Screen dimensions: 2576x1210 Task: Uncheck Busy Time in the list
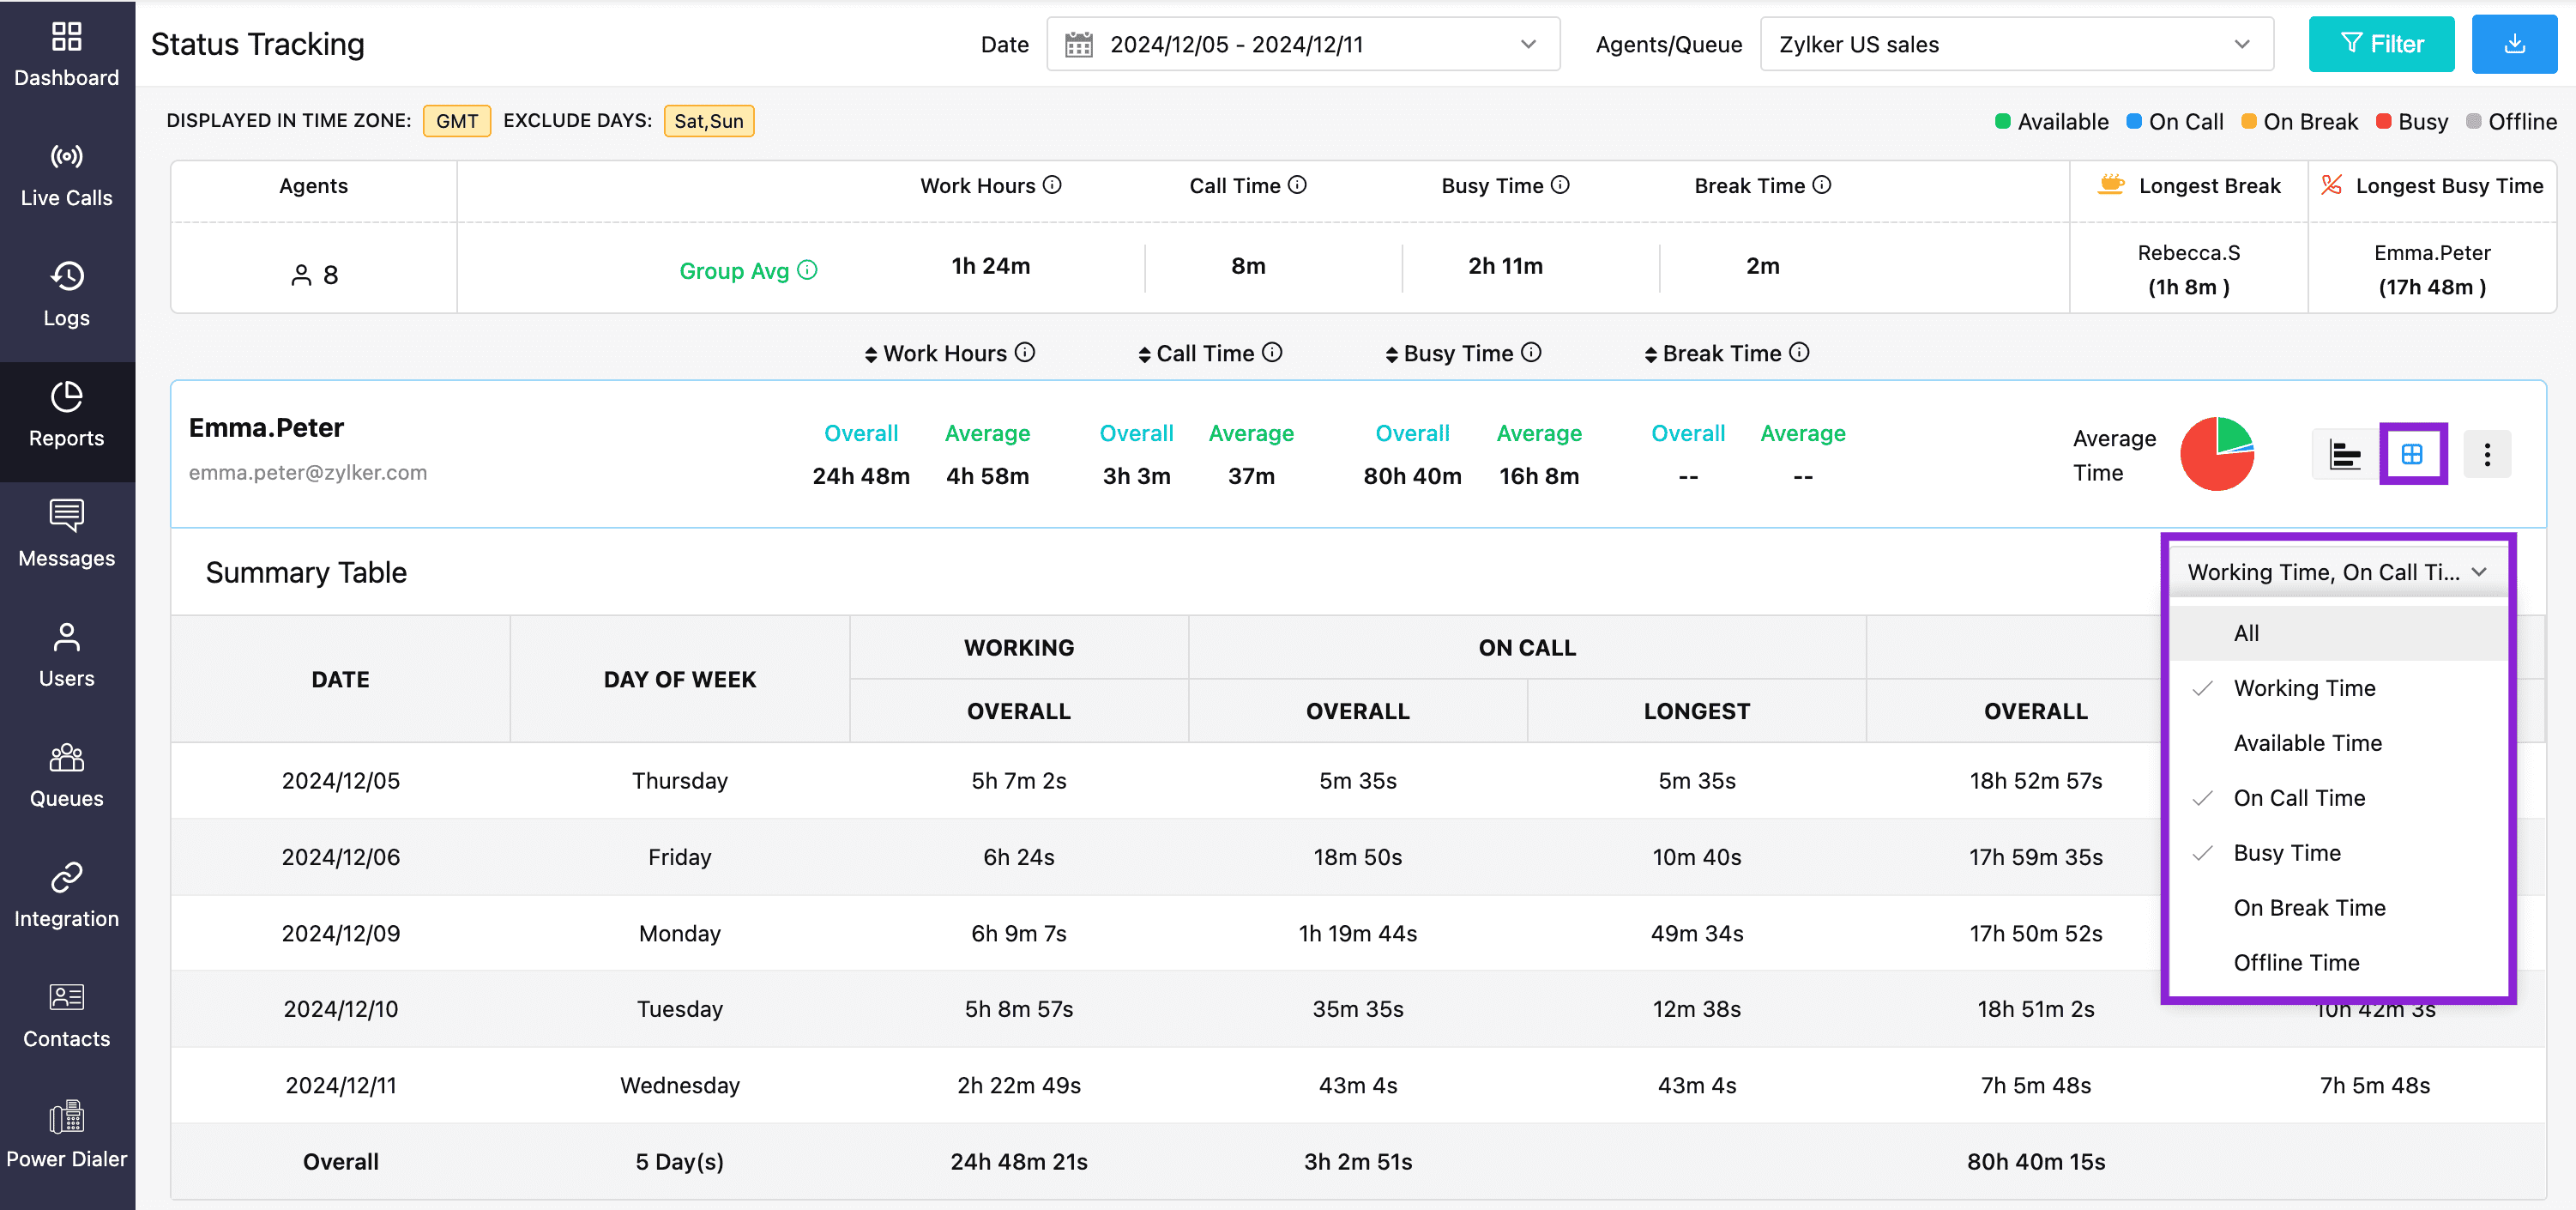coord(2286,853)
